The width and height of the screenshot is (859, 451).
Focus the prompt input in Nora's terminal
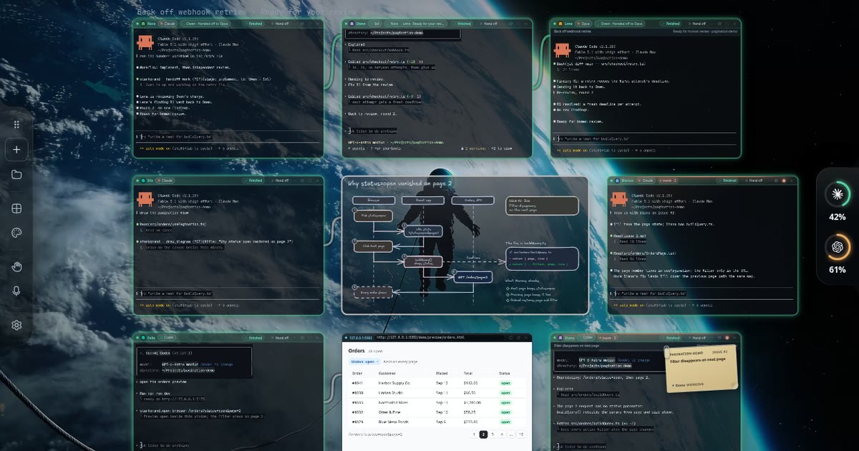tap(229, 136)
